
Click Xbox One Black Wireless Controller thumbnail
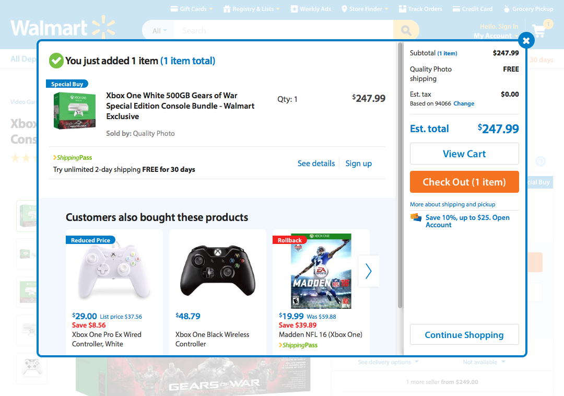[218, 271]
